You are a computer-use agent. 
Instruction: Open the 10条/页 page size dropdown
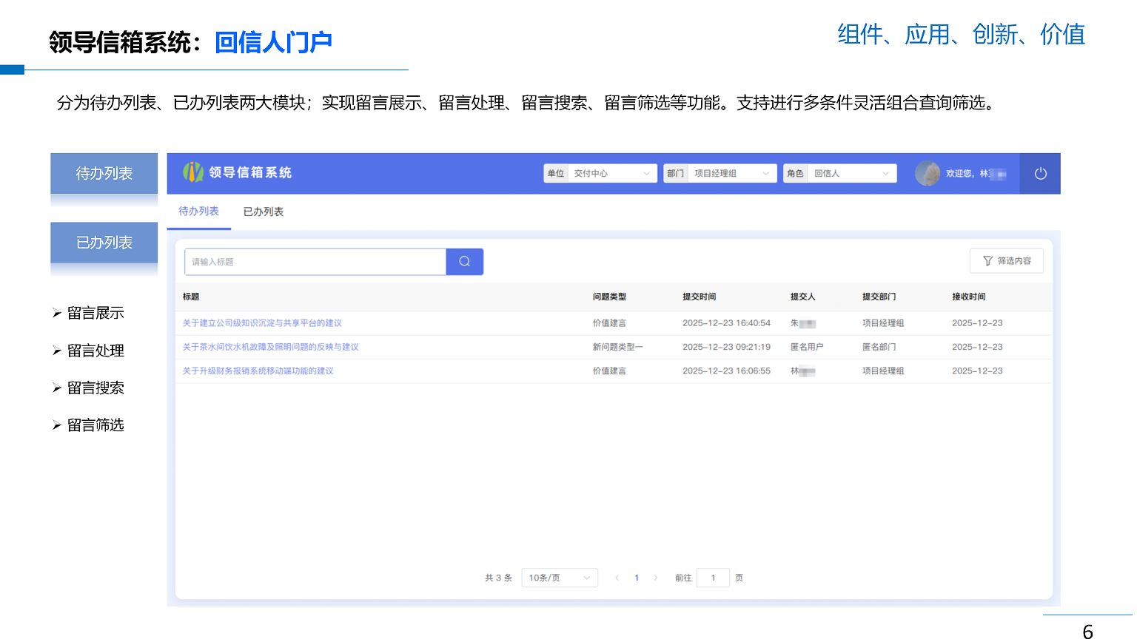coord(559,578)
